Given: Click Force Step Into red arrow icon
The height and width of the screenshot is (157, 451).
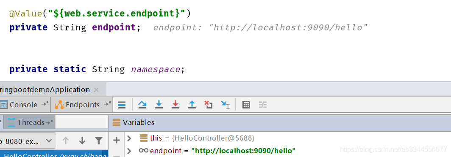Looking at the screenshot, I should (x=175, y=105).
